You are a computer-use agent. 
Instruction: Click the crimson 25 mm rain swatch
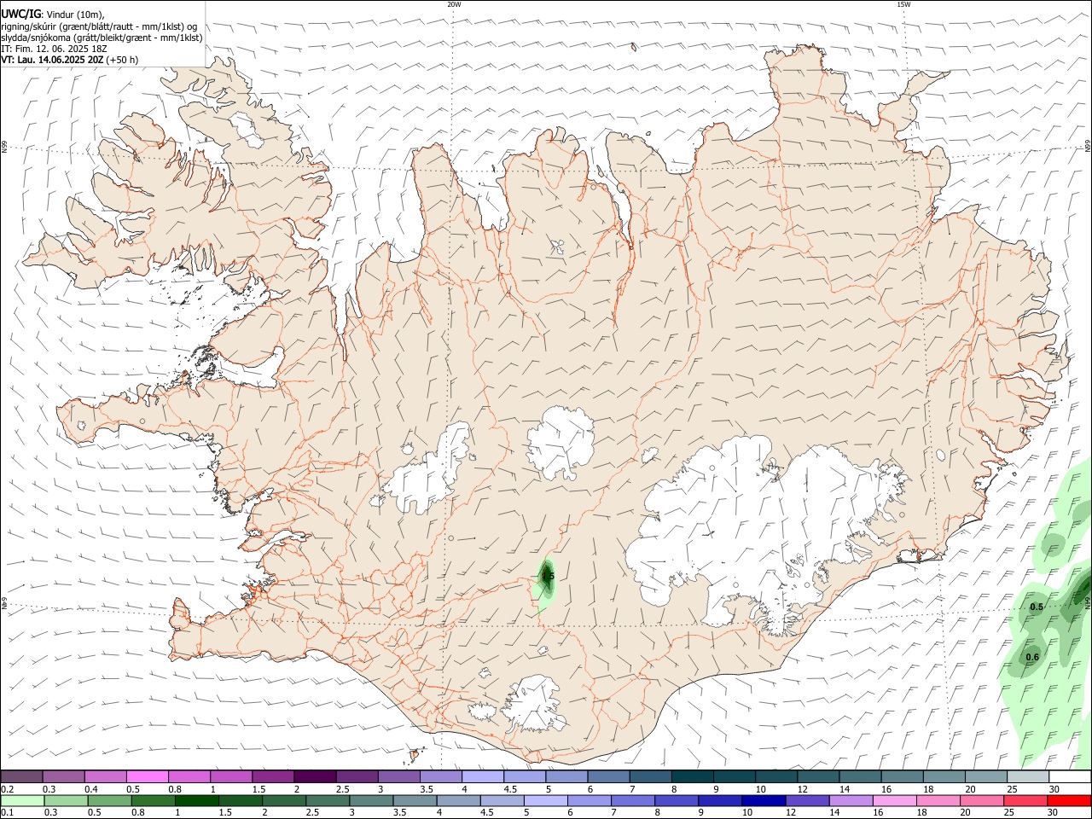tap(1025, 801)
